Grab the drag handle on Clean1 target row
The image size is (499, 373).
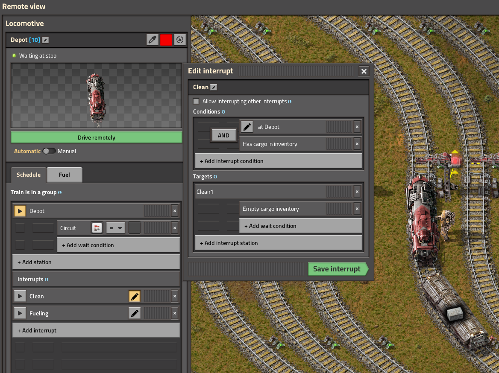coord(340,192)
